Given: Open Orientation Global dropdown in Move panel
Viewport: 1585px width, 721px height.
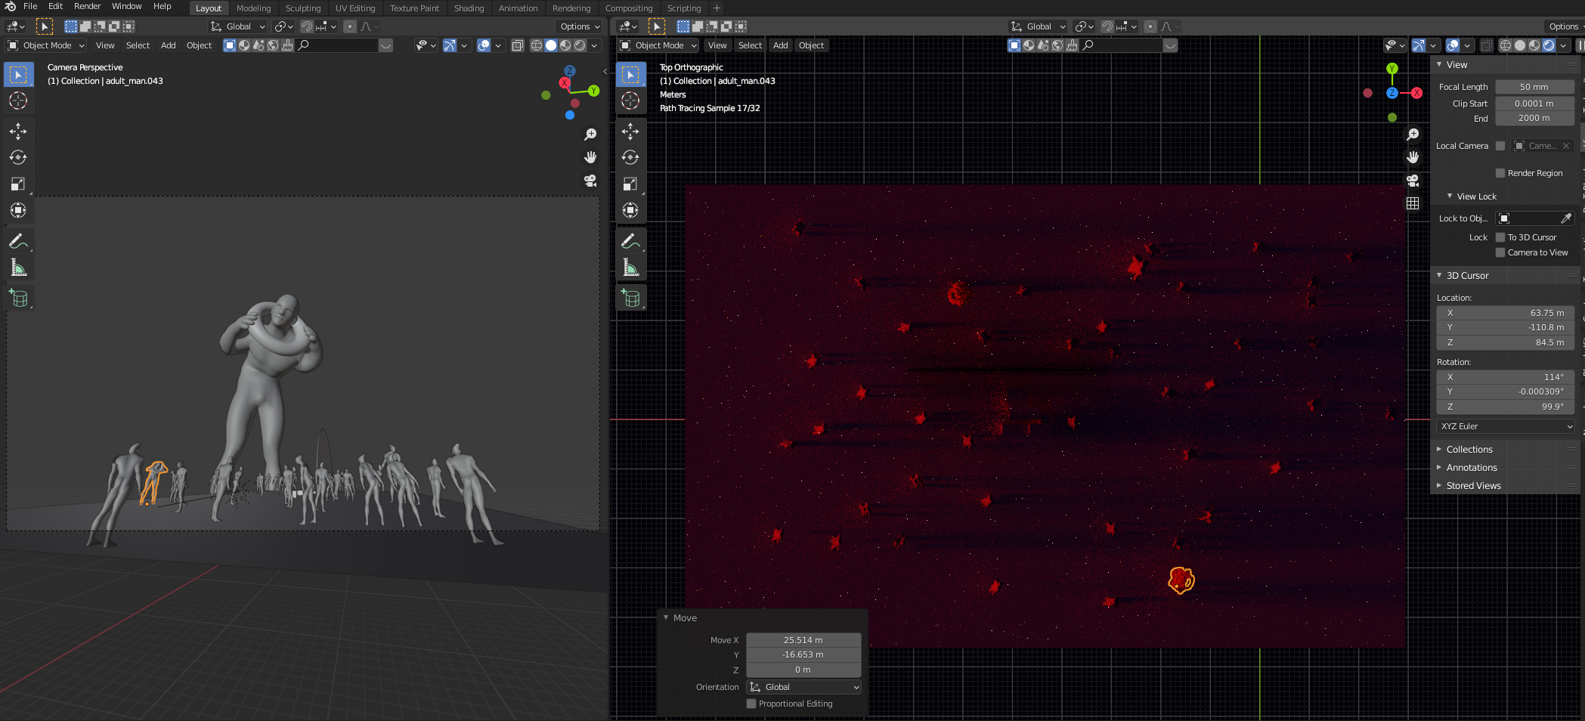Looking at the screenshot, I should 803,687.
